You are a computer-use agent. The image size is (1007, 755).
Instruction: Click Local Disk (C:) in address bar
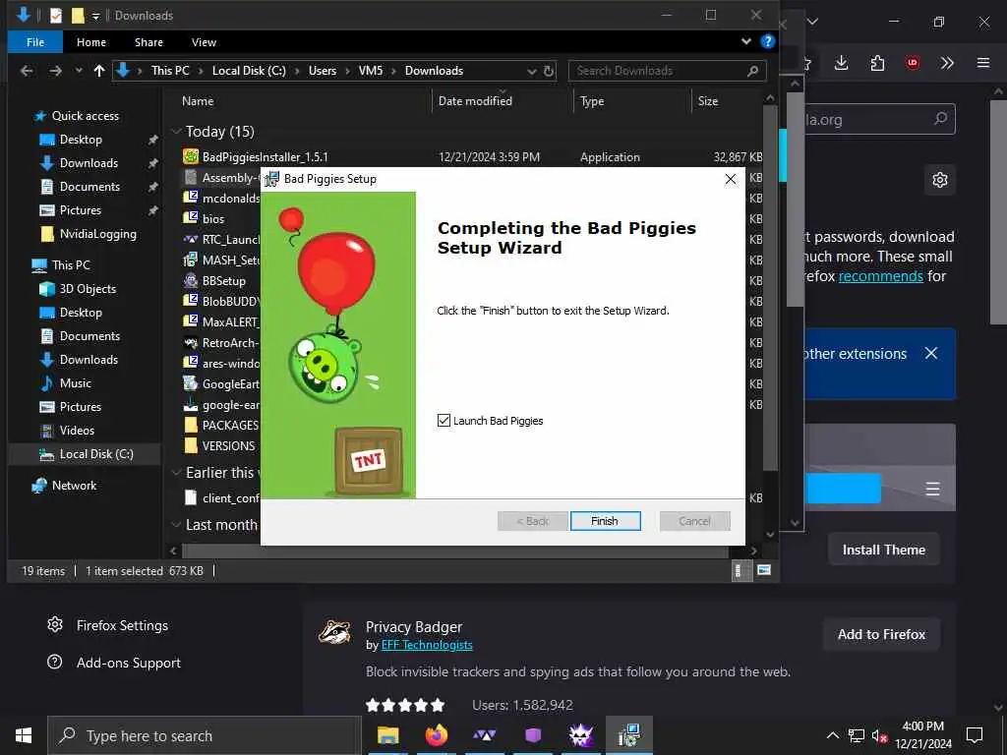coord(249,71)
